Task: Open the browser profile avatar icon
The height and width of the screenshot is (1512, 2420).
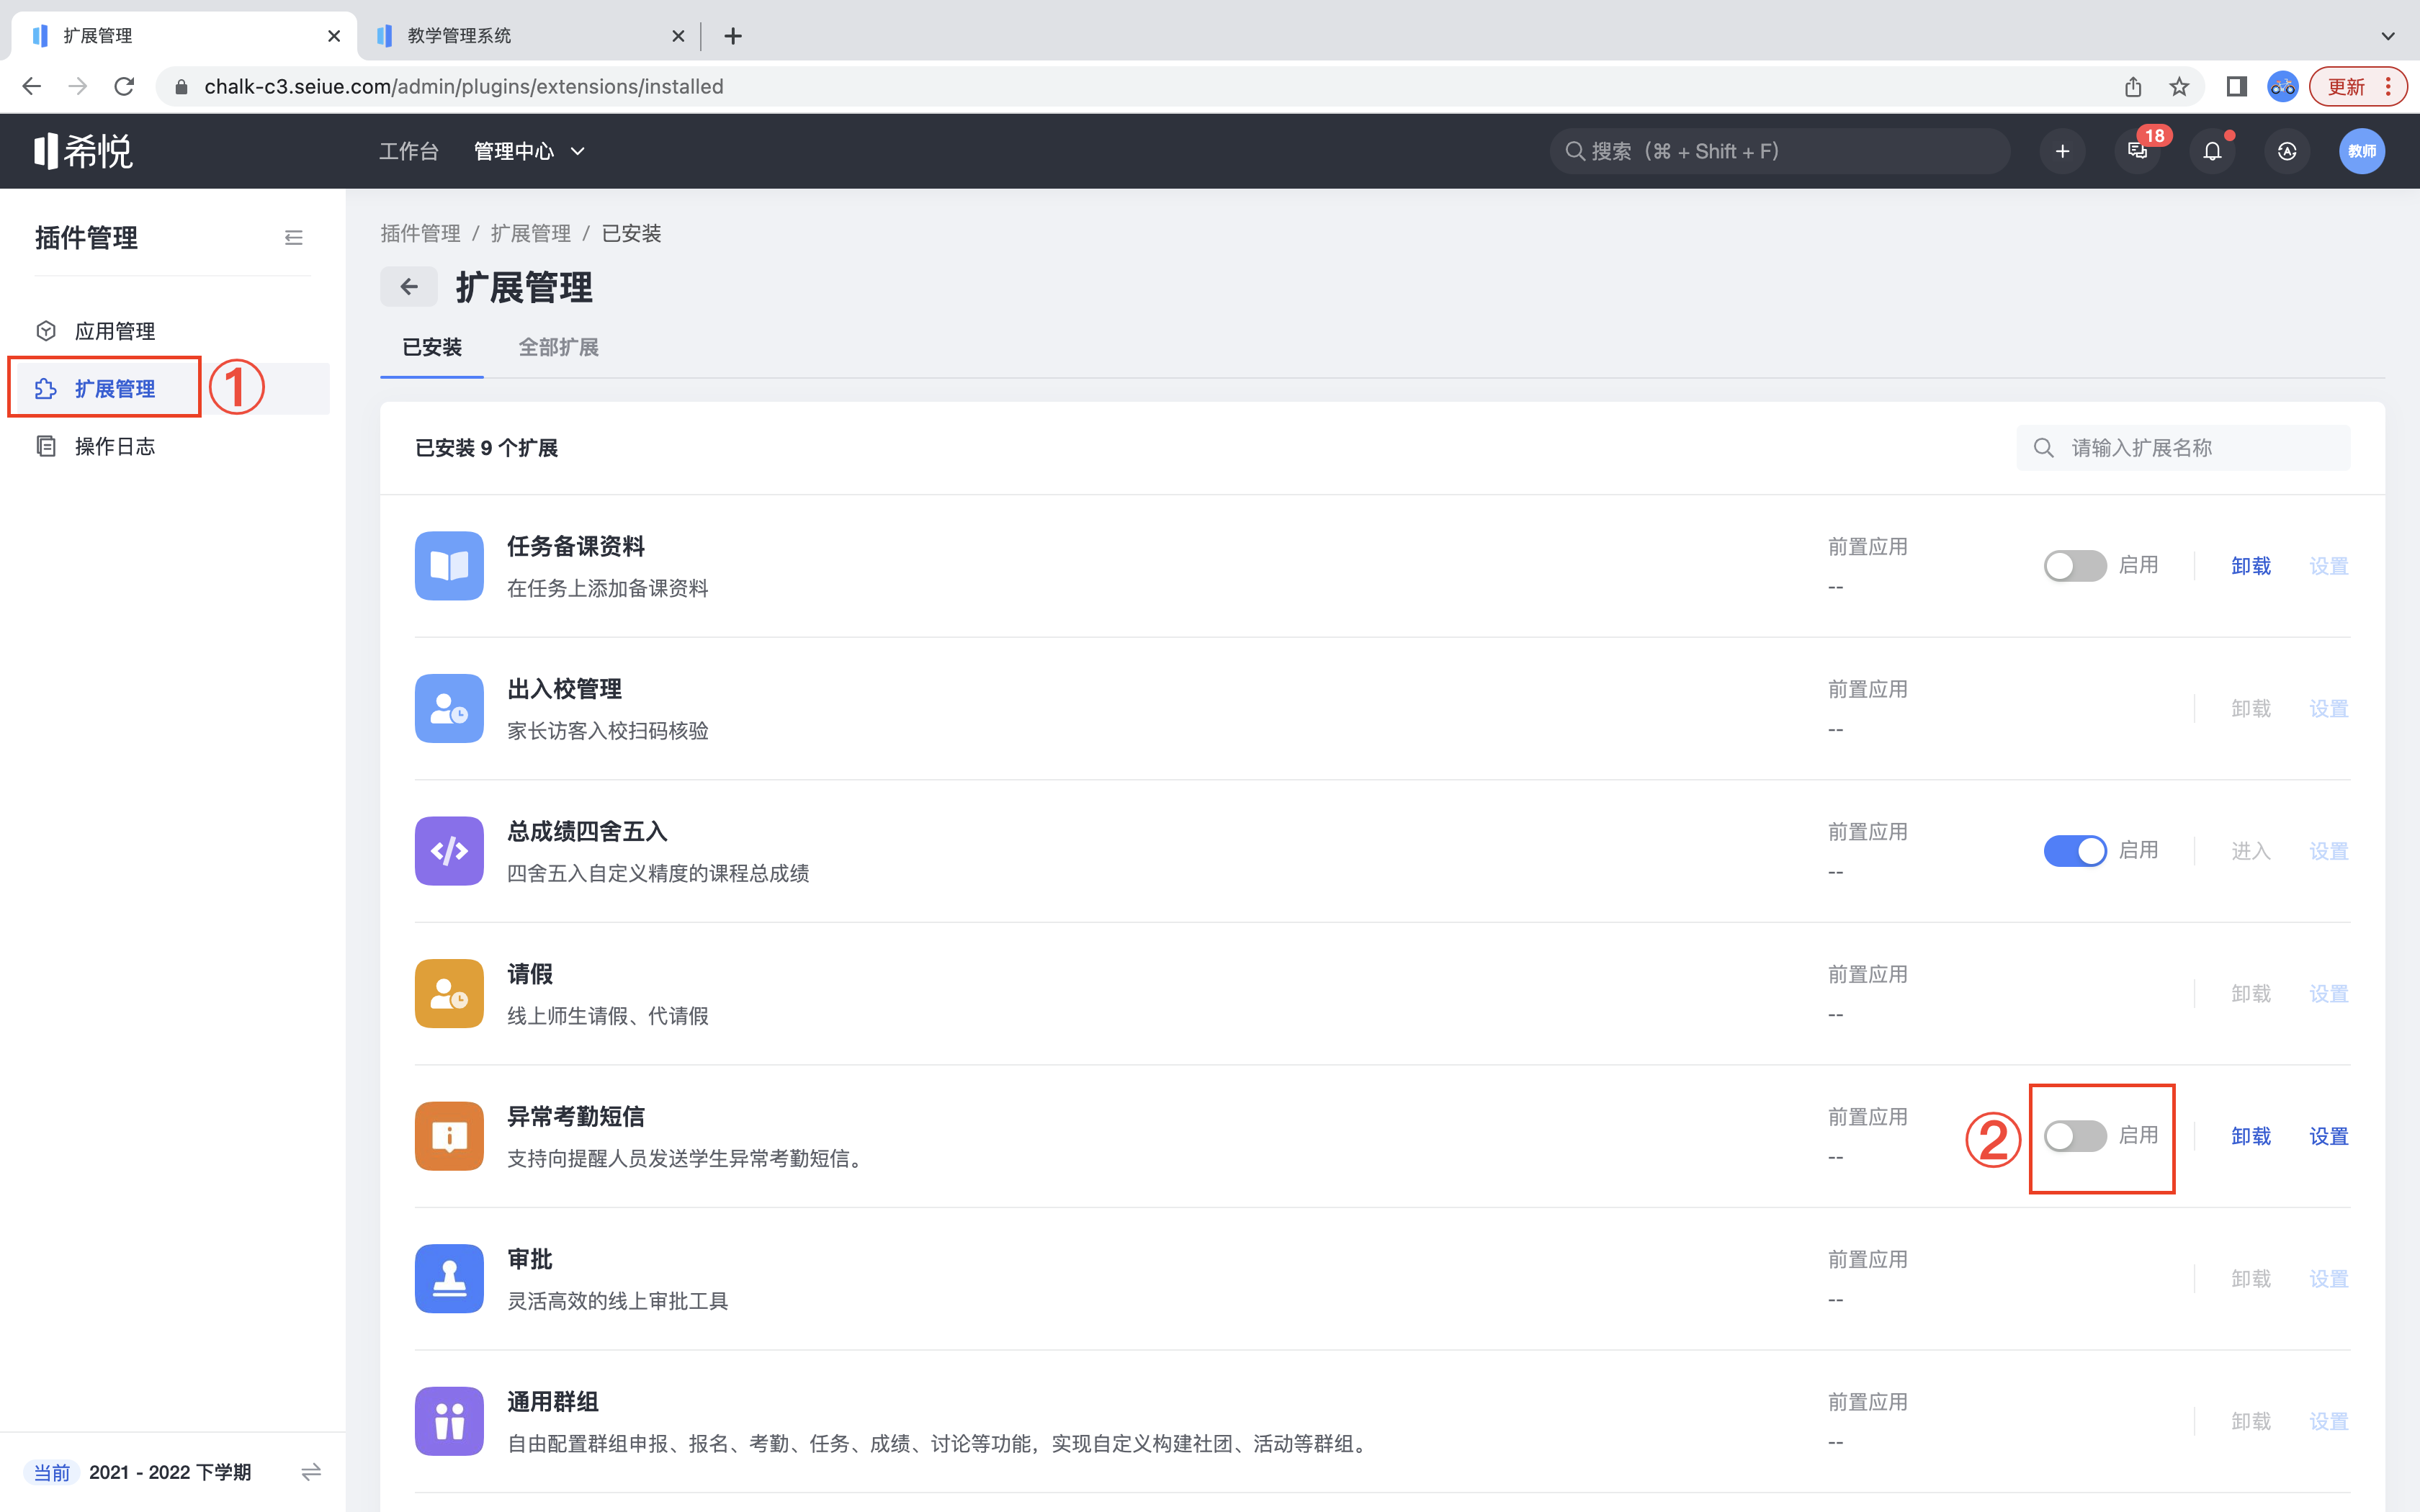Action: click(x=2283, y=87)
